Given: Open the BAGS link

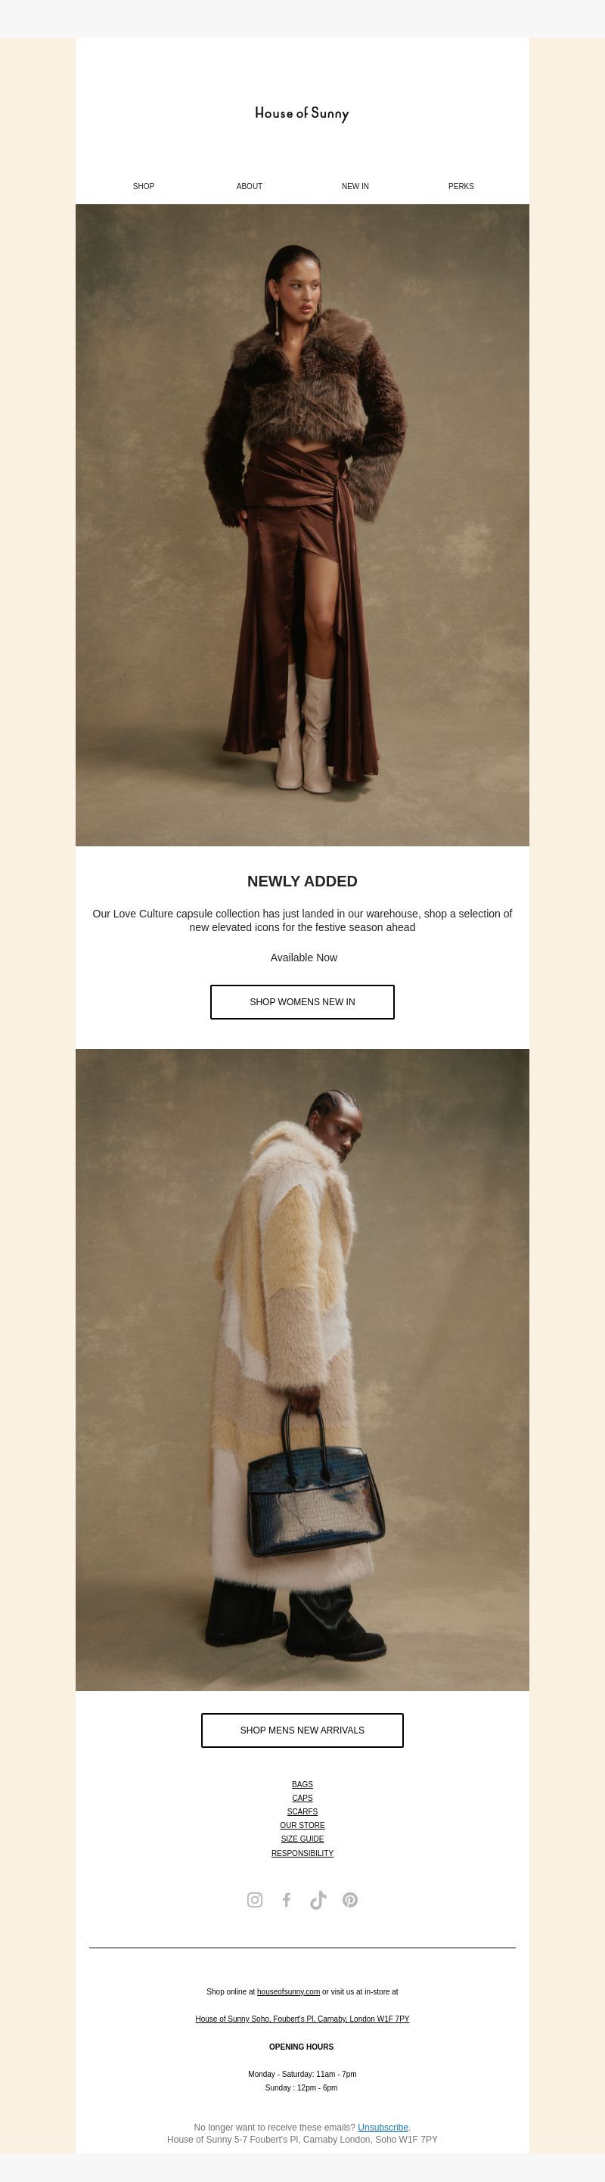Looking at the screenshot, I should [302, 1784].
